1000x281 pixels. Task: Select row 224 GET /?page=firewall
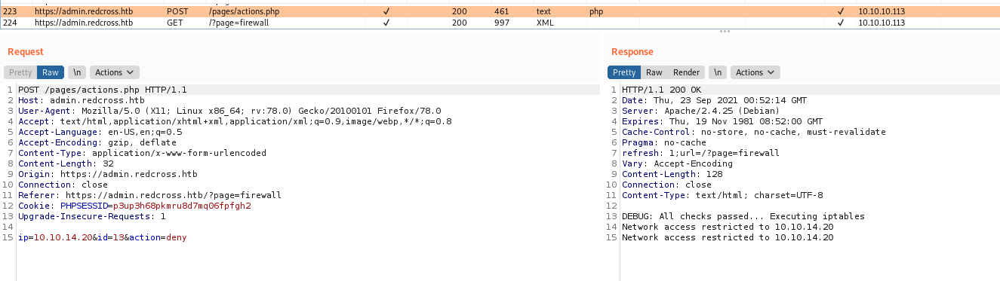[500, 23]
